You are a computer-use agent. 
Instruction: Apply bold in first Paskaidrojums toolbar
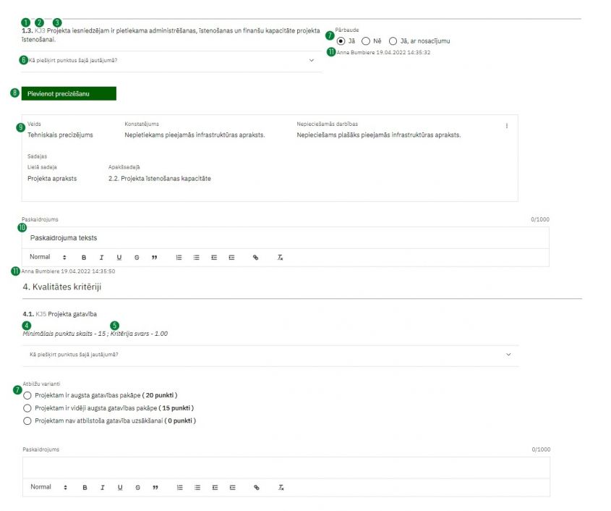click(84, 258)
